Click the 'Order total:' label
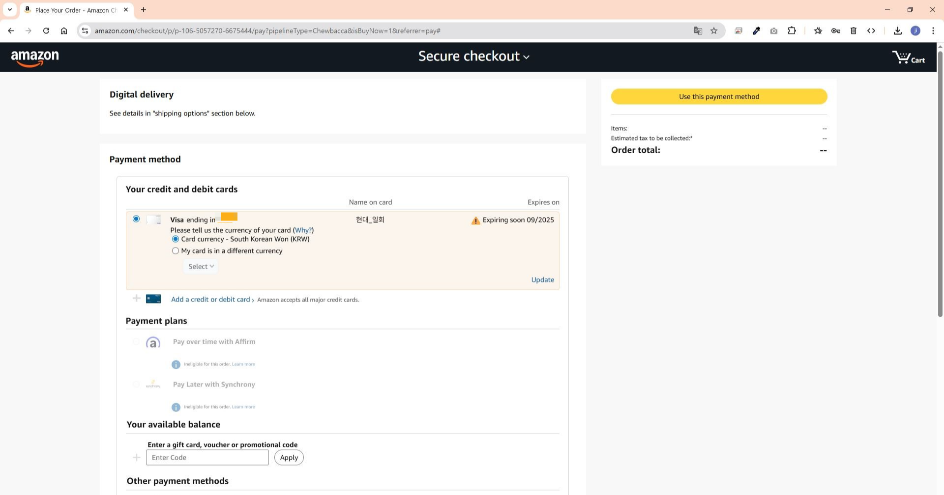Viewport: 944px width, 495px height. pyautogui.click(x=635, y=150)
